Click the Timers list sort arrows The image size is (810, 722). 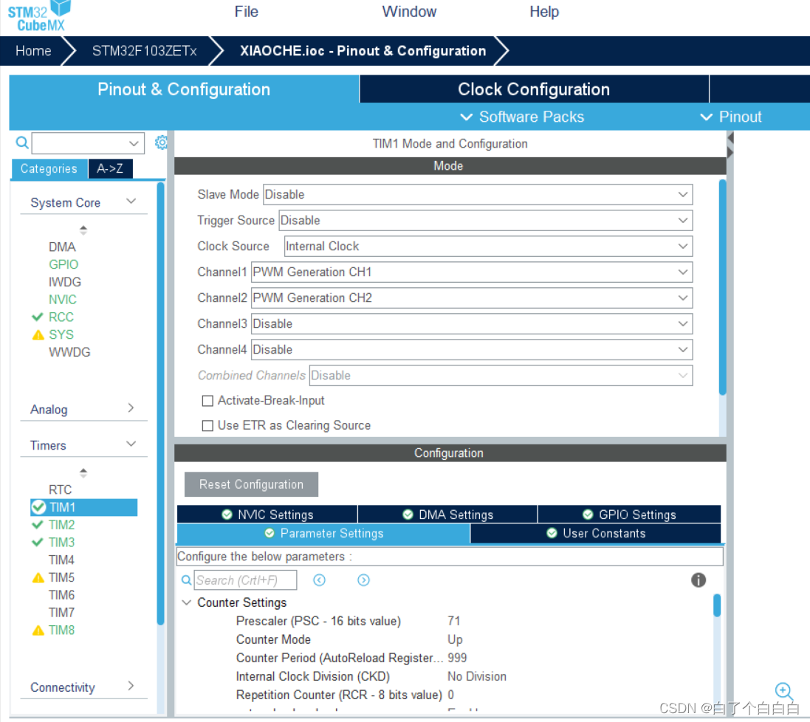click(83, 472)
